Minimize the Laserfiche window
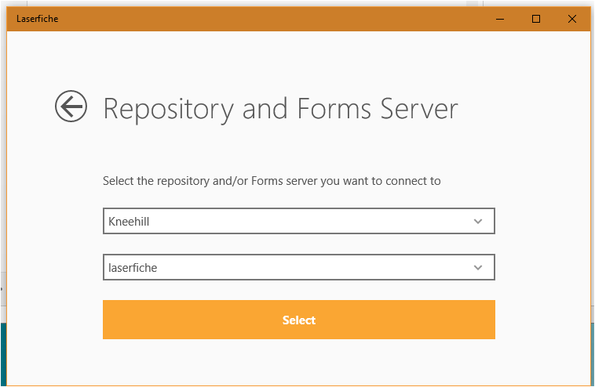The width and height of the screenshot is (595, 387). pyautogui.click(x=500, y=19)
